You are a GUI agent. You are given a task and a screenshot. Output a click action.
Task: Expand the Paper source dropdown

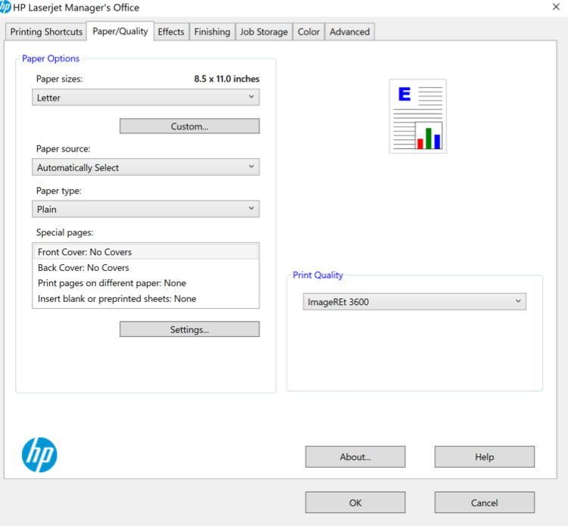(145, 168)
